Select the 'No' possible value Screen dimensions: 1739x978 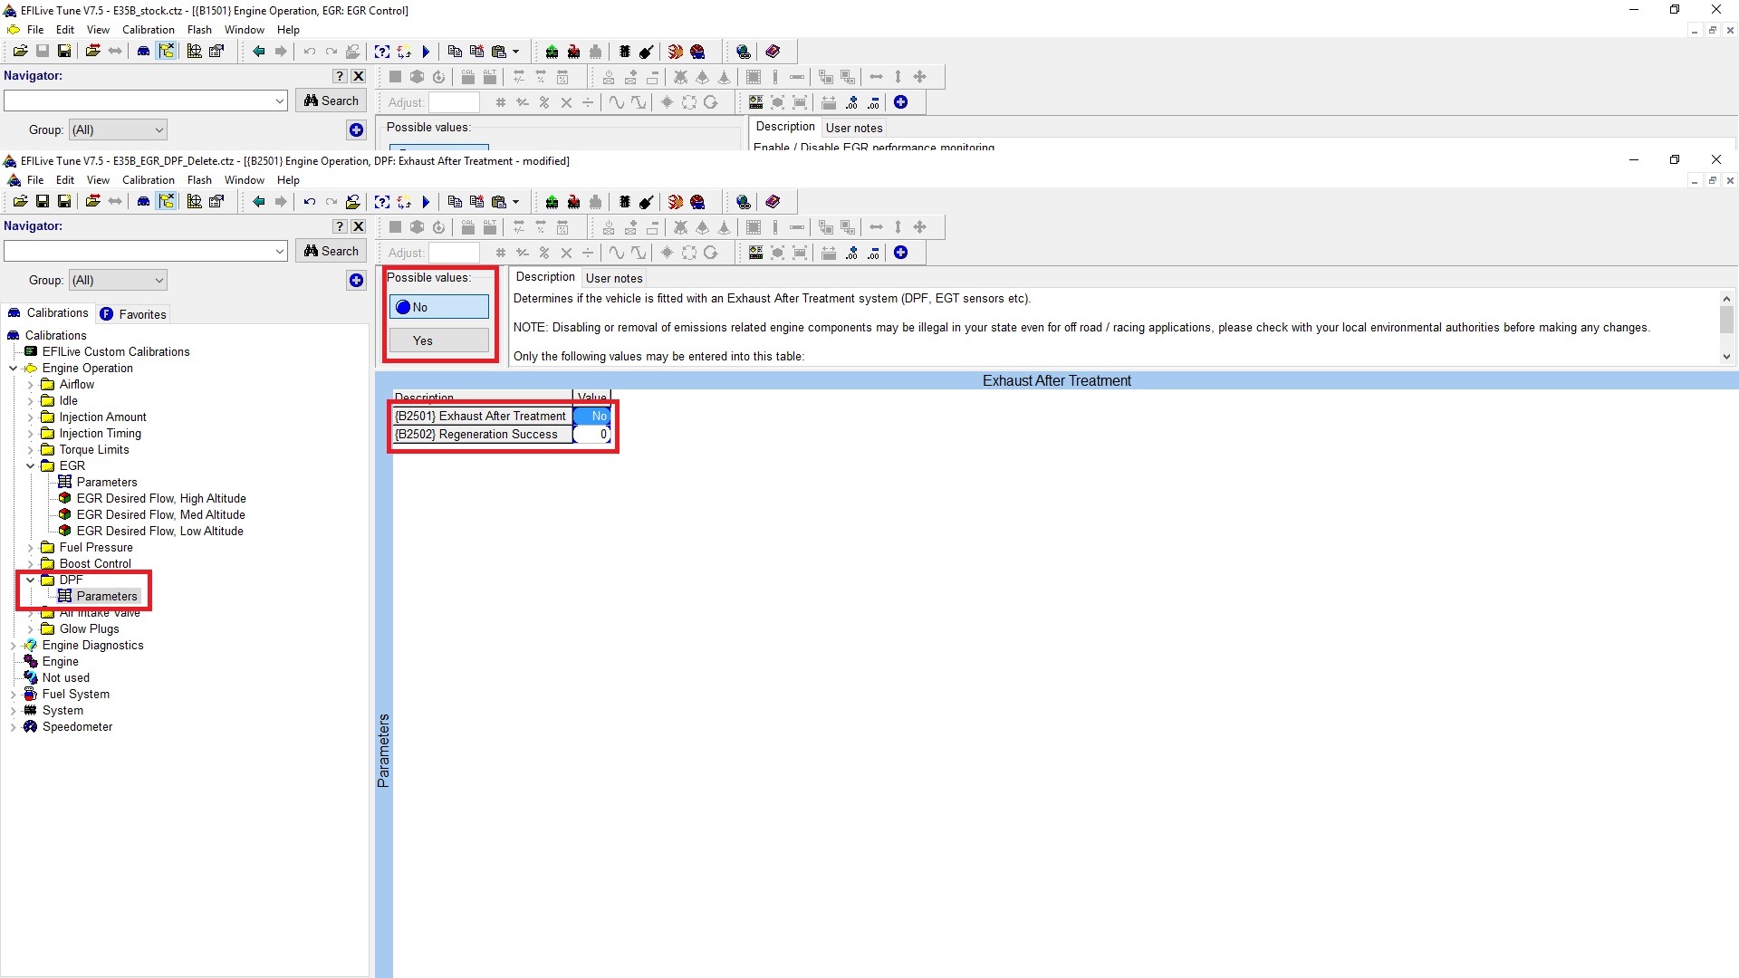[x=439, y=307]
